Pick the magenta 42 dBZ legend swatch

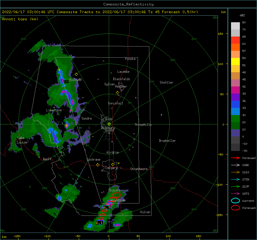click(235, 90)
